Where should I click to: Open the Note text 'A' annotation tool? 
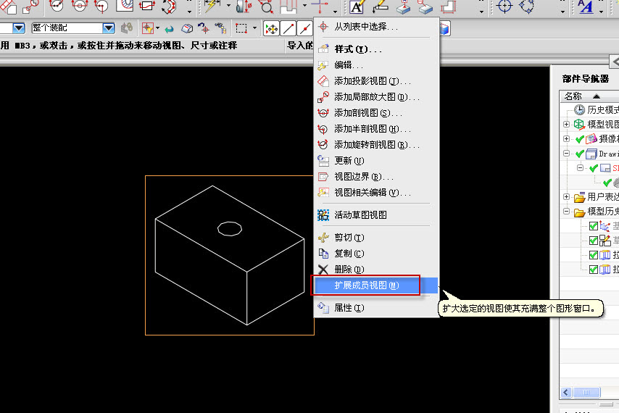coord(357,6)
